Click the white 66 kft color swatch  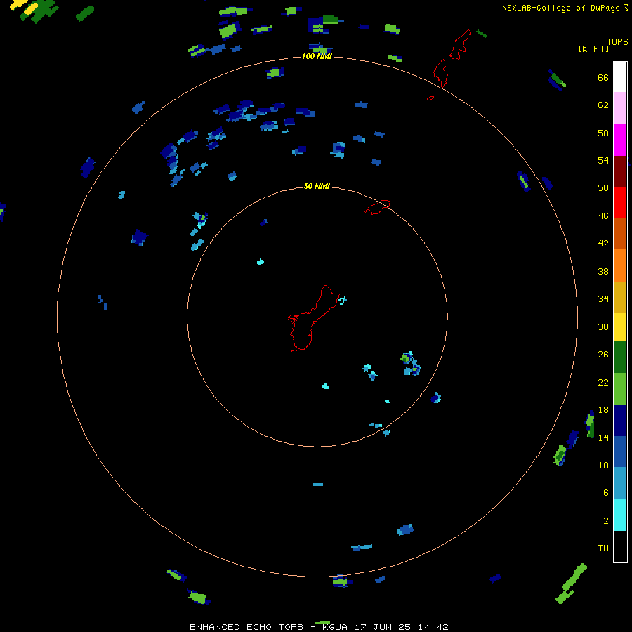pos(620,77)
